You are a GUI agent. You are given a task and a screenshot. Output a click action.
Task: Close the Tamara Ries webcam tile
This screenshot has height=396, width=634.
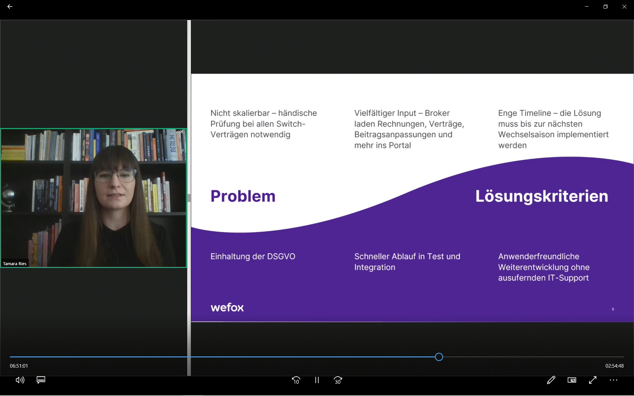[182, 132]
